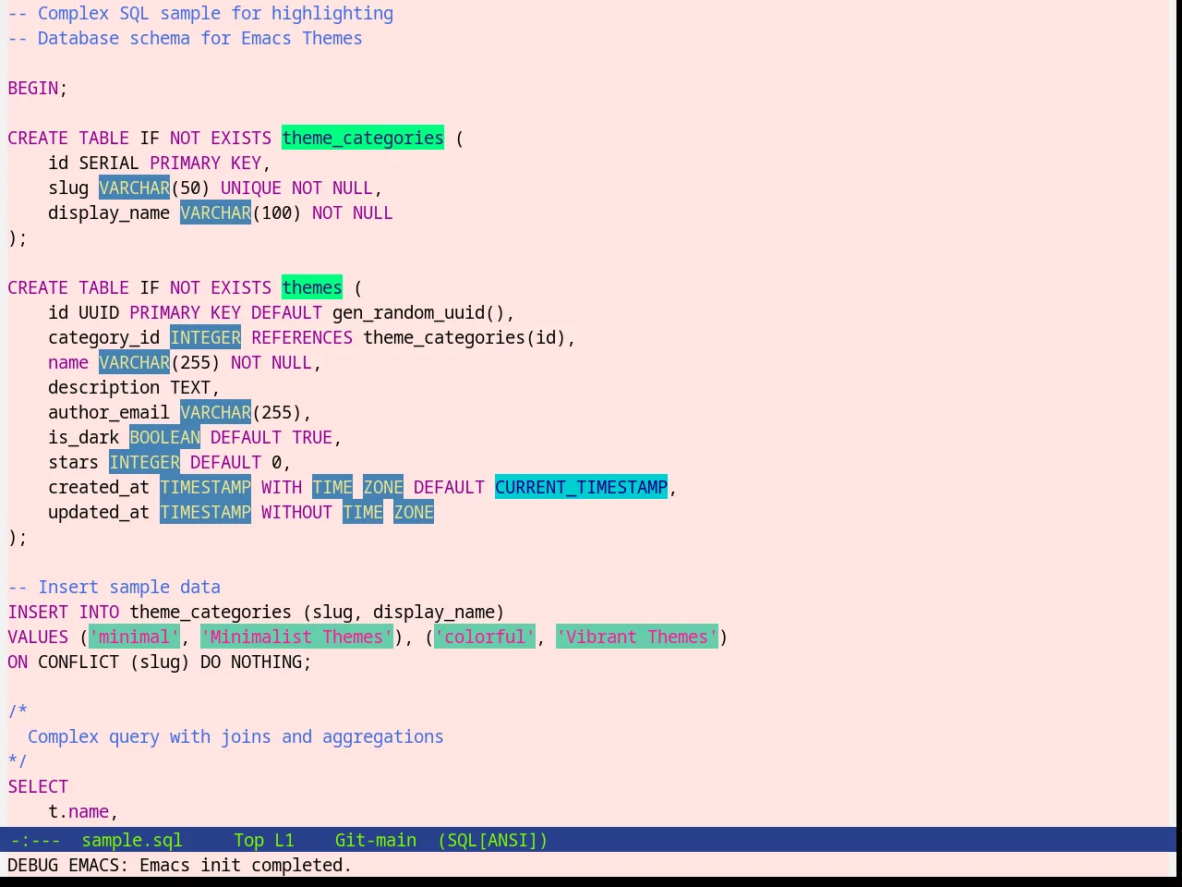Click VARCHAR on the display_name line
Viewport: 1182px width, 887px height.
216,213
